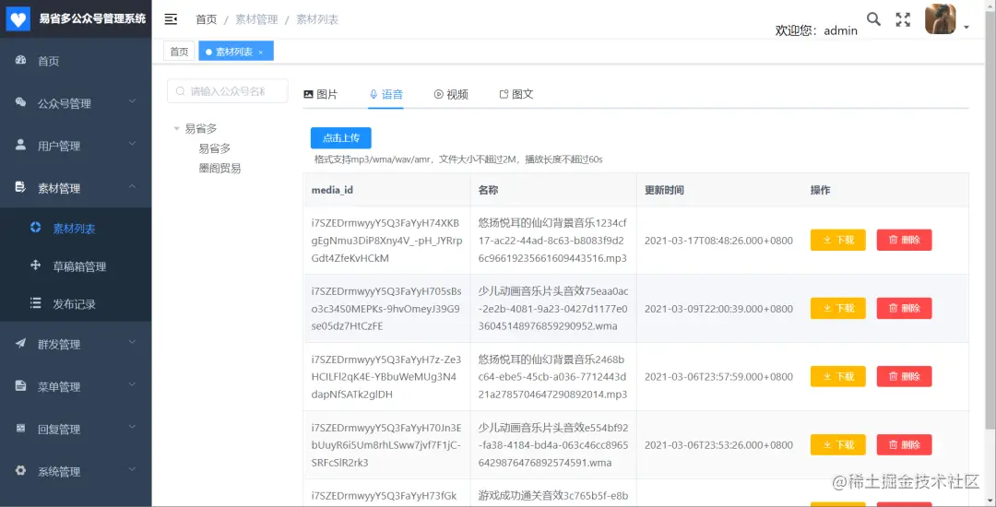This screenshot has height=507, width=996.
Task: Expand the 回复管理 menu chevron
Action: pos(132,428)
